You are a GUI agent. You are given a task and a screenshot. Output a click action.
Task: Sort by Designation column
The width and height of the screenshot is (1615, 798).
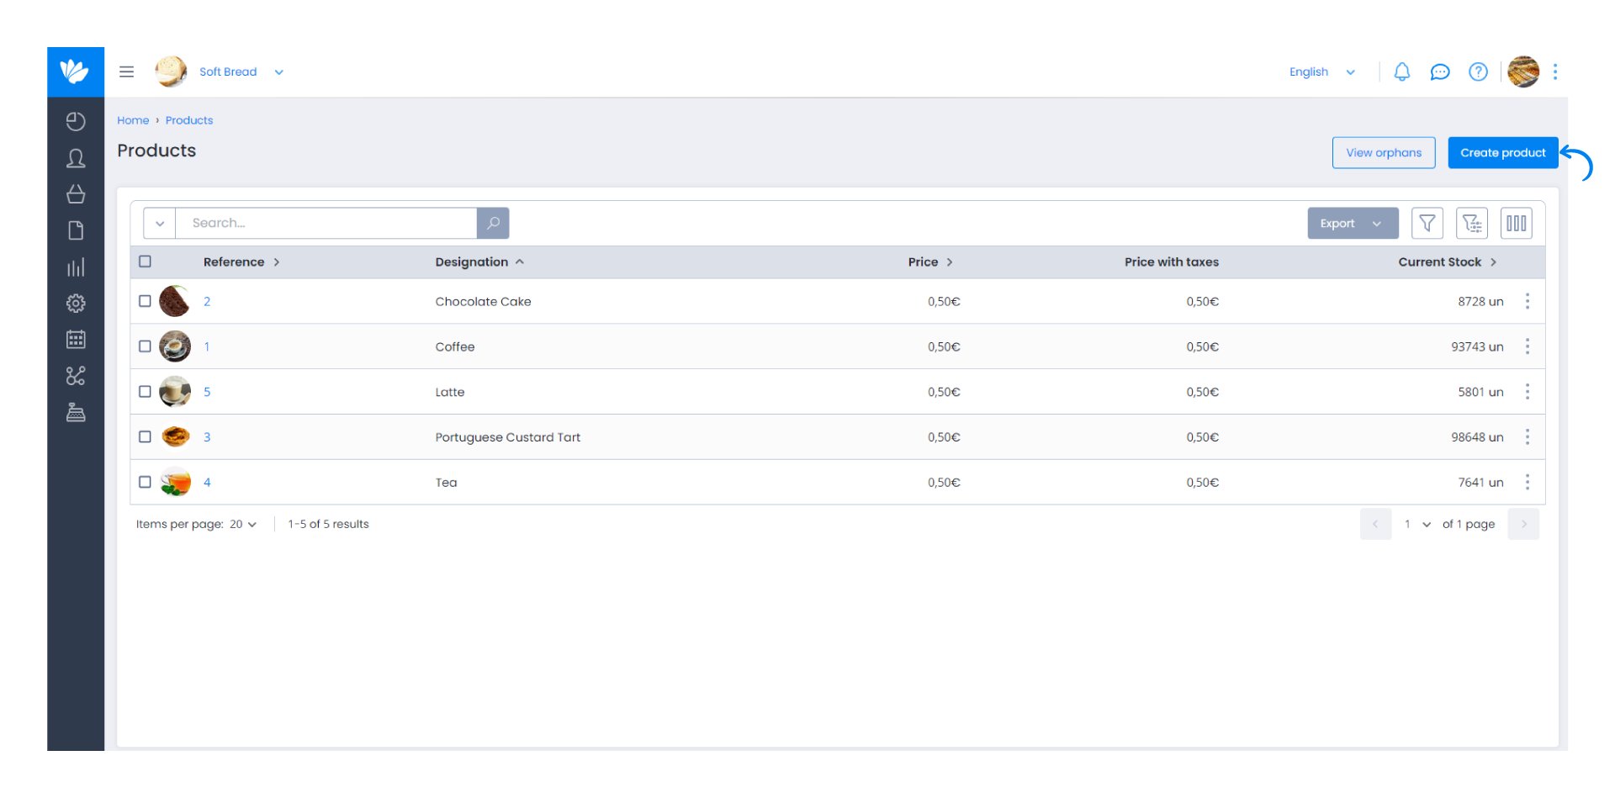pyautogui.click(x=479, y=262)
